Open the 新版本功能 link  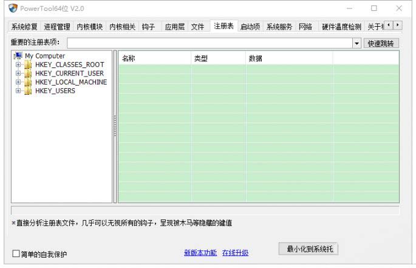pos(200,253)
